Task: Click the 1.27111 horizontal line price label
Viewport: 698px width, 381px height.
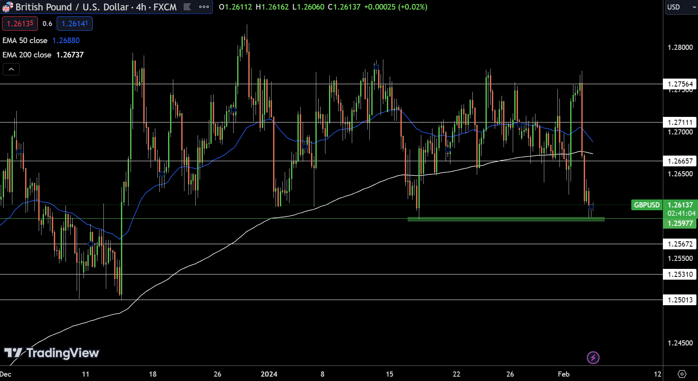Action: click(680, 122)
